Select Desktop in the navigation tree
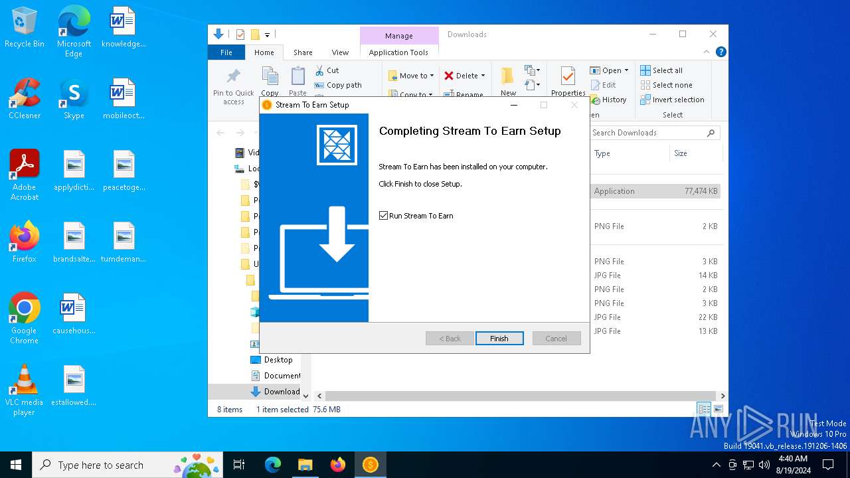This screenshot has width=850, height=478. [x=278, y=360]
